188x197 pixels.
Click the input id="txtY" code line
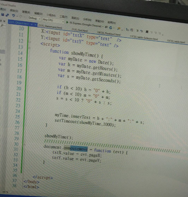pyautogui.click(x=80, y=42)
